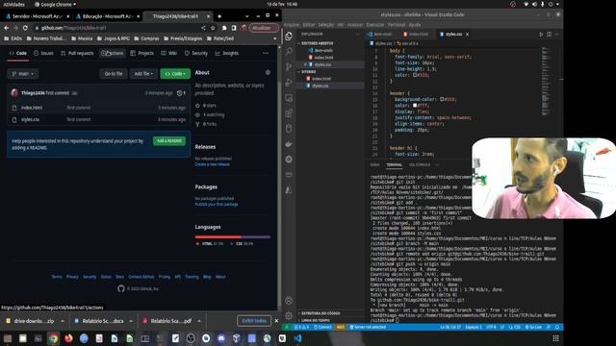616x346 pixels.
Task: Open the Search icon in VS Code activity bar
Action: pos(289,51)
